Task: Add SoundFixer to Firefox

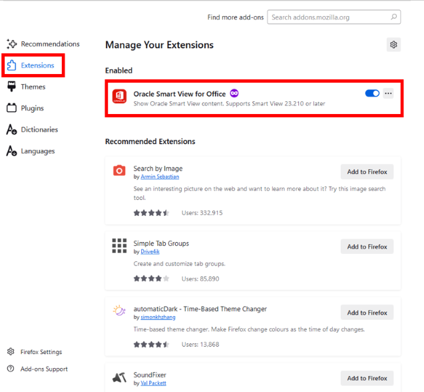Action: coord(367,378)
